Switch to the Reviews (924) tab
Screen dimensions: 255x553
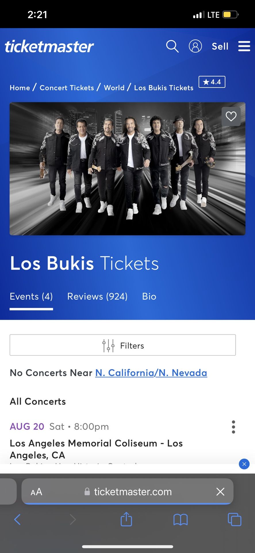pyautogui.click(x=97, y=297)
